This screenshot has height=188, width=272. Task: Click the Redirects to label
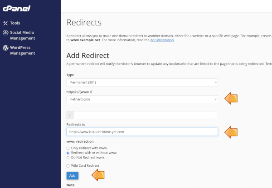[76, 125]
